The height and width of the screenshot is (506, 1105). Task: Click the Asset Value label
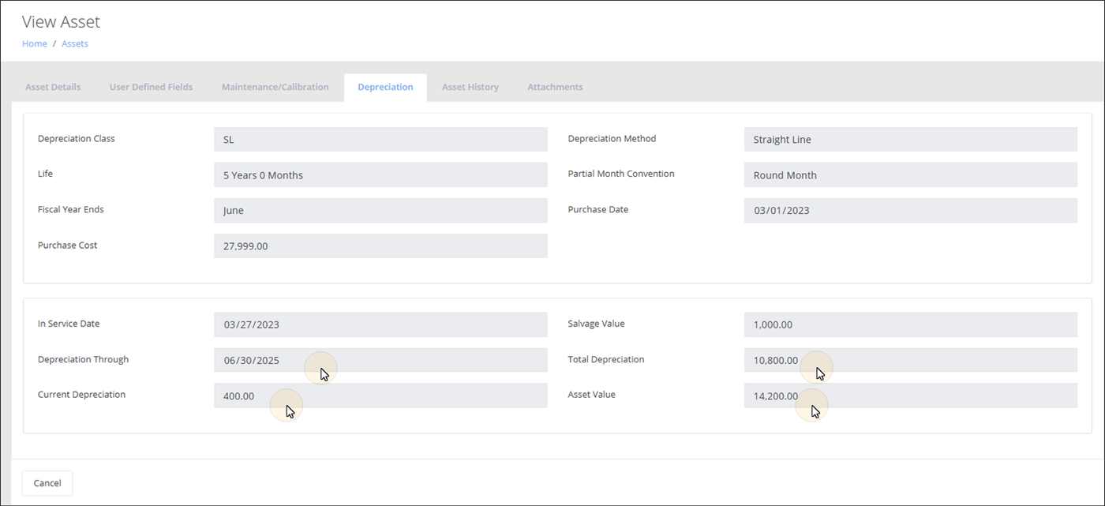coord(592,394)
